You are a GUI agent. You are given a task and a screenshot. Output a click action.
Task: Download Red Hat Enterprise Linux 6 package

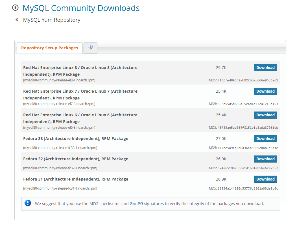point(265,115)
